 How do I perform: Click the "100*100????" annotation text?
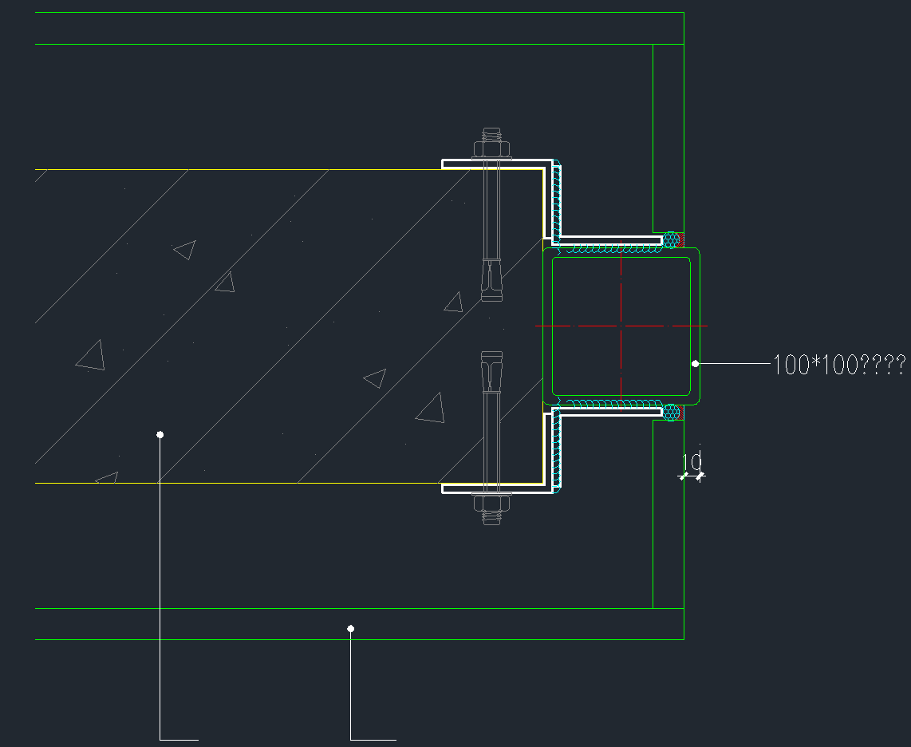tap(838, 365)
